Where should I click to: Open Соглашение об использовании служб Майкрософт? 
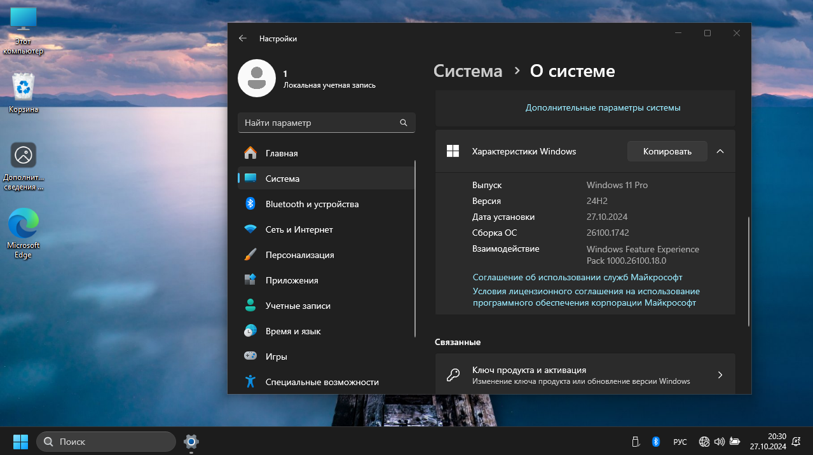click(x=577, y=278)
